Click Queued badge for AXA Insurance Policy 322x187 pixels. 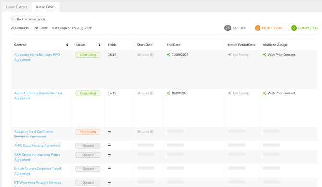tap(88, 155)
